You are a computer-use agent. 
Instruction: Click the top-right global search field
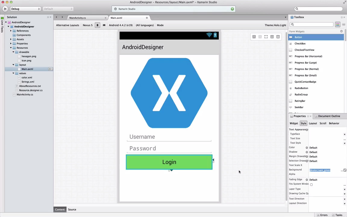pyautogui.click(x=318, y=9)
